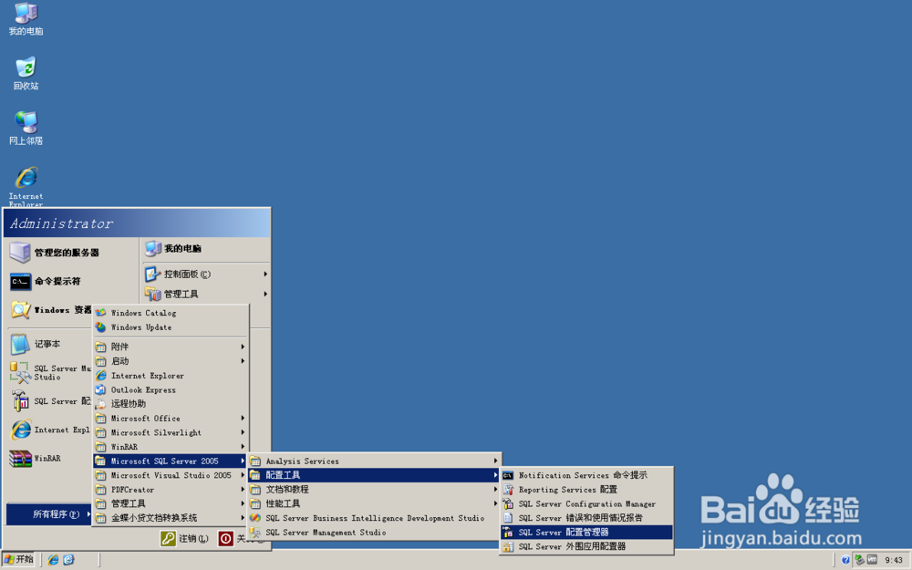Click the system clock showing 9:43
This screenshot has width=912, height=570.
(x=894, y=560)
